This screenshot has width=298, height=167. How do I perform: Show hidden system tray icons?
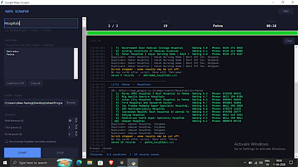pos(245,163)
